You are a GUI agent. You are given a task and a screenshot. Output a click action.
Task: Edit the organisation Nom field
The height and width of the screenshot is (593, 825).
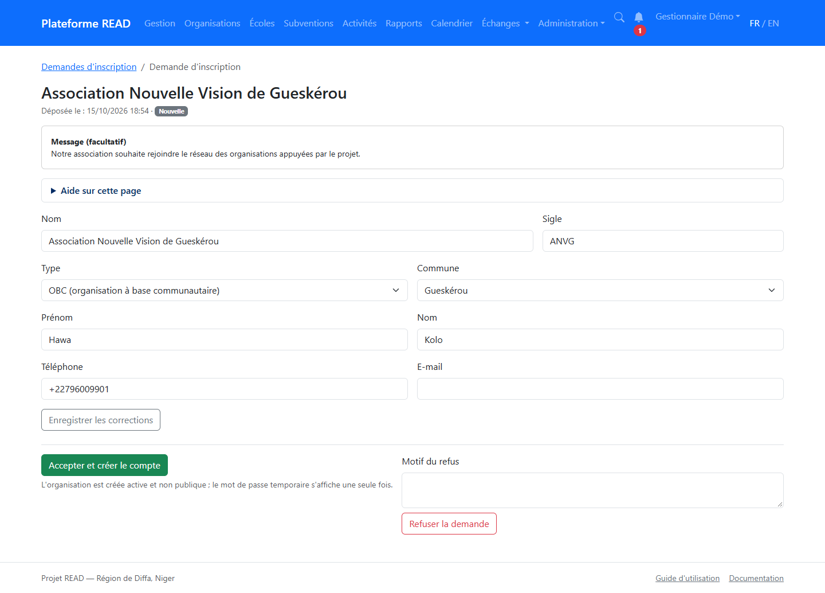(287, 241)
